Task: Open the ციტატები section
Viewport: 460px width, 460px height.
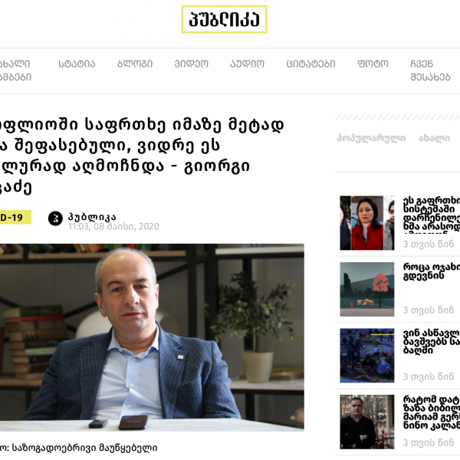Action: tap(310, 64)
